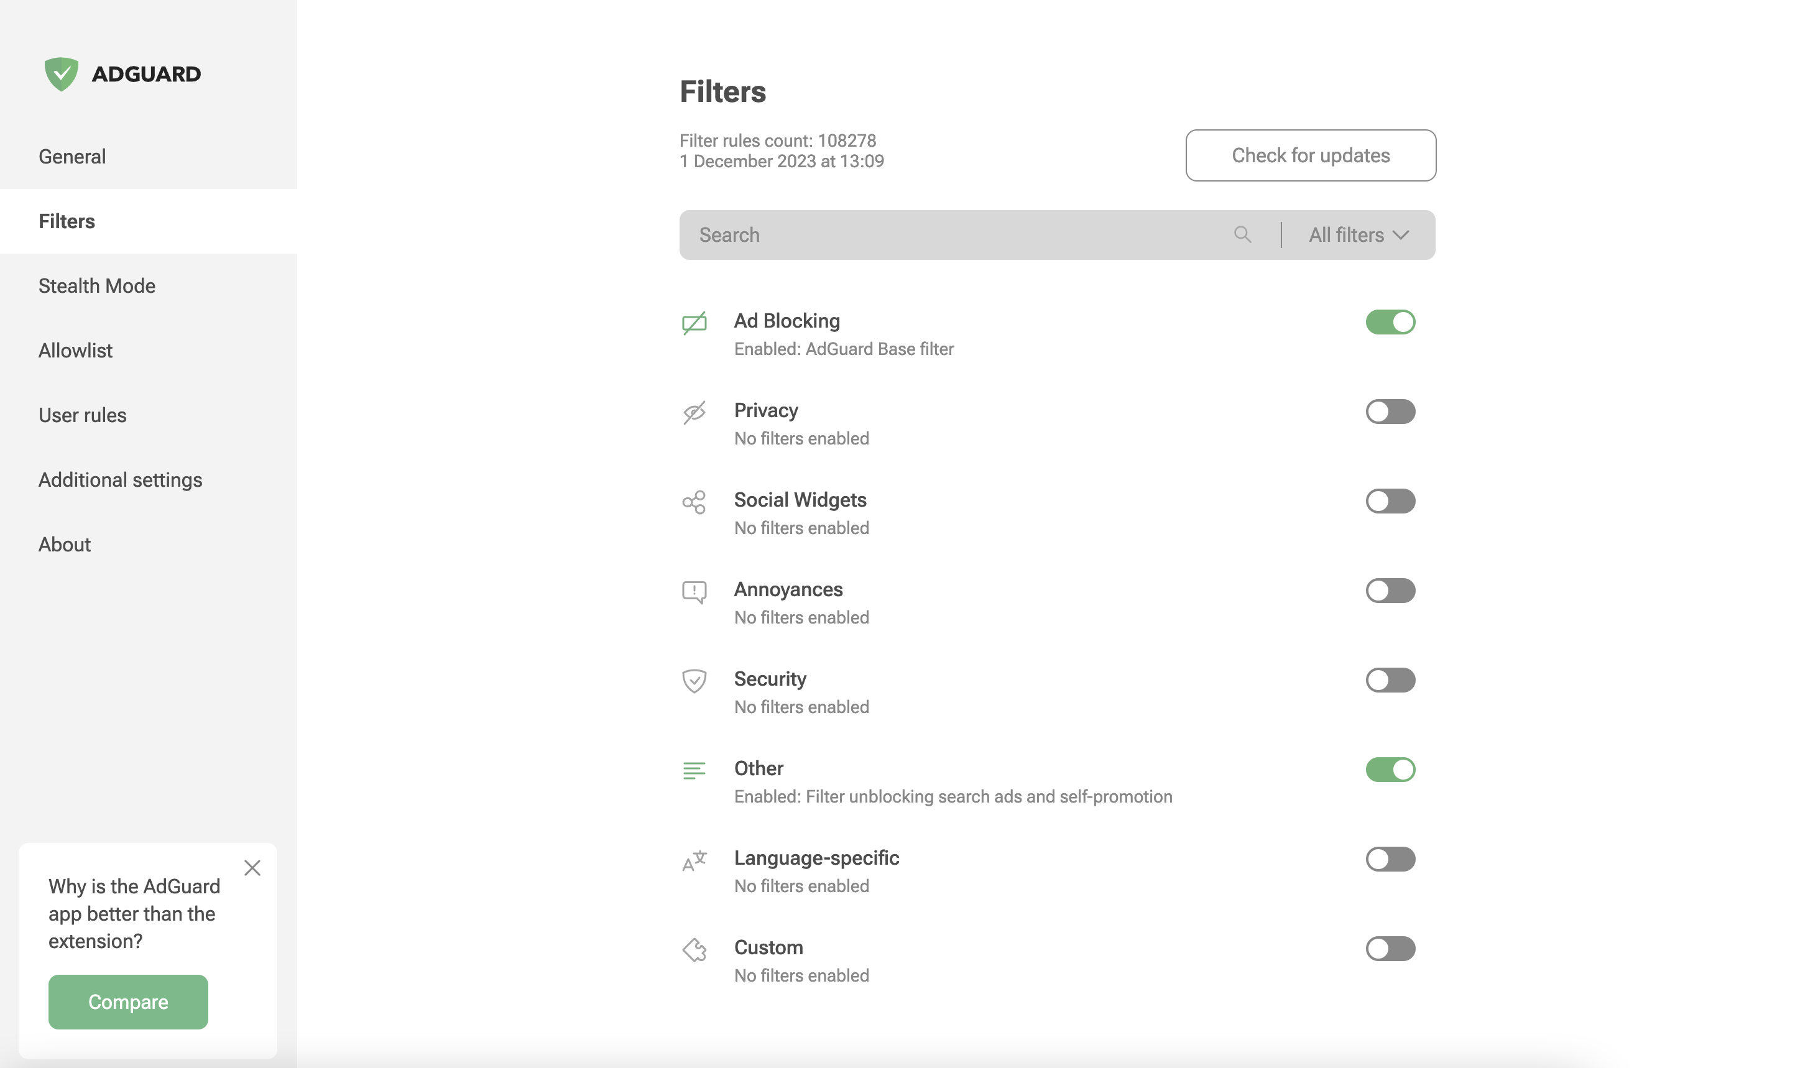Click the Ad Blocking category icon
1813x1068 pixels.
(x=694, y=321)
